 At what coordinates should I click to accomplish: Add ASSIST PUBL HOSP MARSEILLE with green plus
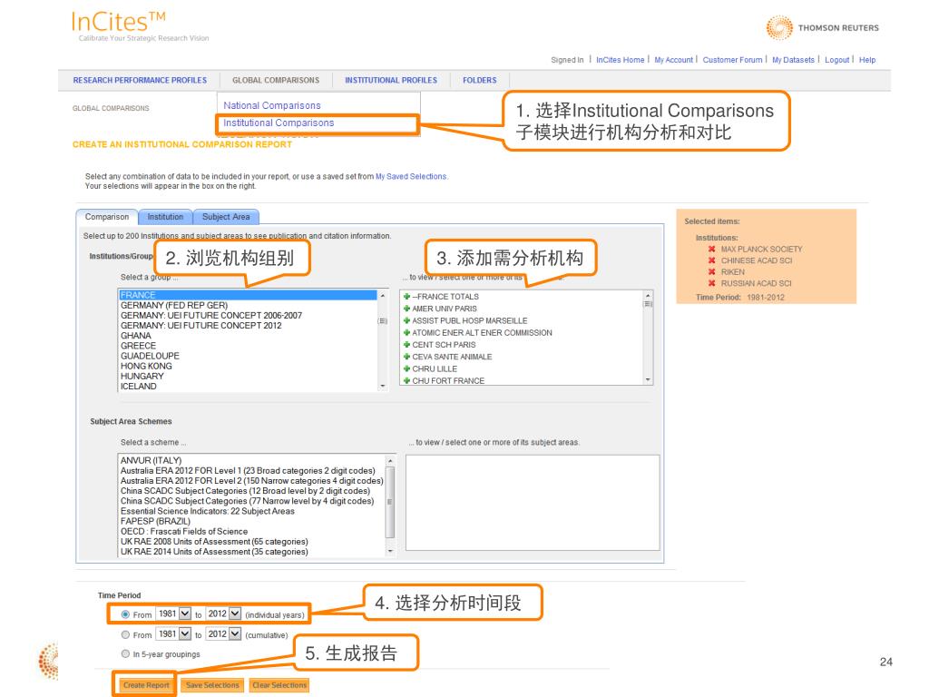pos(407,320)
